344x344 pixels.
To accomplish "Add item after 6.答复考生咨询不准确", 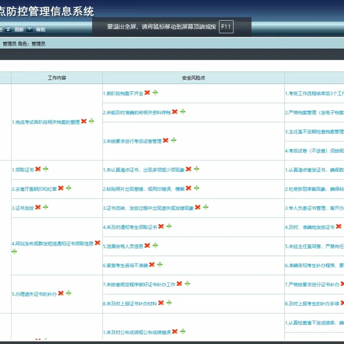I will [x=160, y=264].
